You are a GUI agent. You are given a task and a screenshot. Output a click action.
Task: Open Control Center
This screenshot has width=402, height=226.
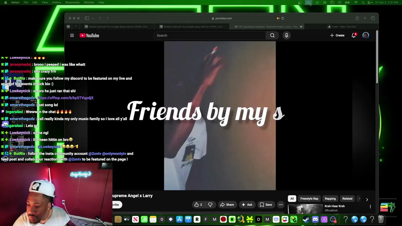[x=370, y=3]
